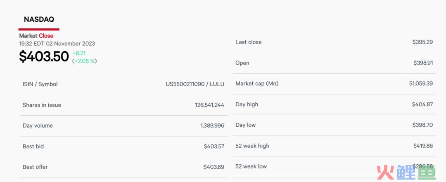Click the 19:32 EDT 02 November 2023 timestamp

[57, 44]
